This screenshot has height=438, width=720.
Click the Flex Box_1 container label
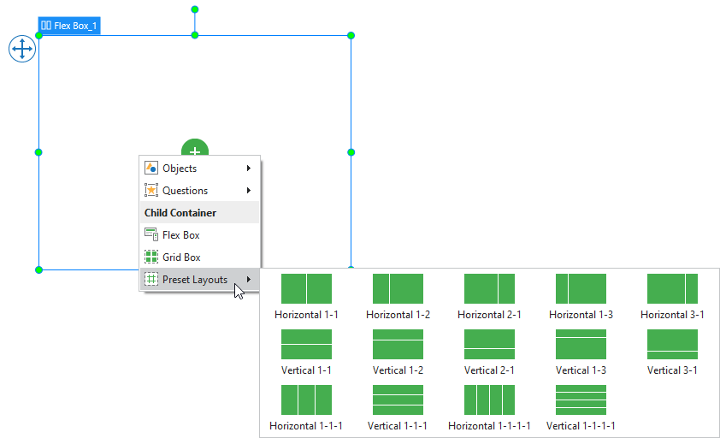tap(69, 26)
